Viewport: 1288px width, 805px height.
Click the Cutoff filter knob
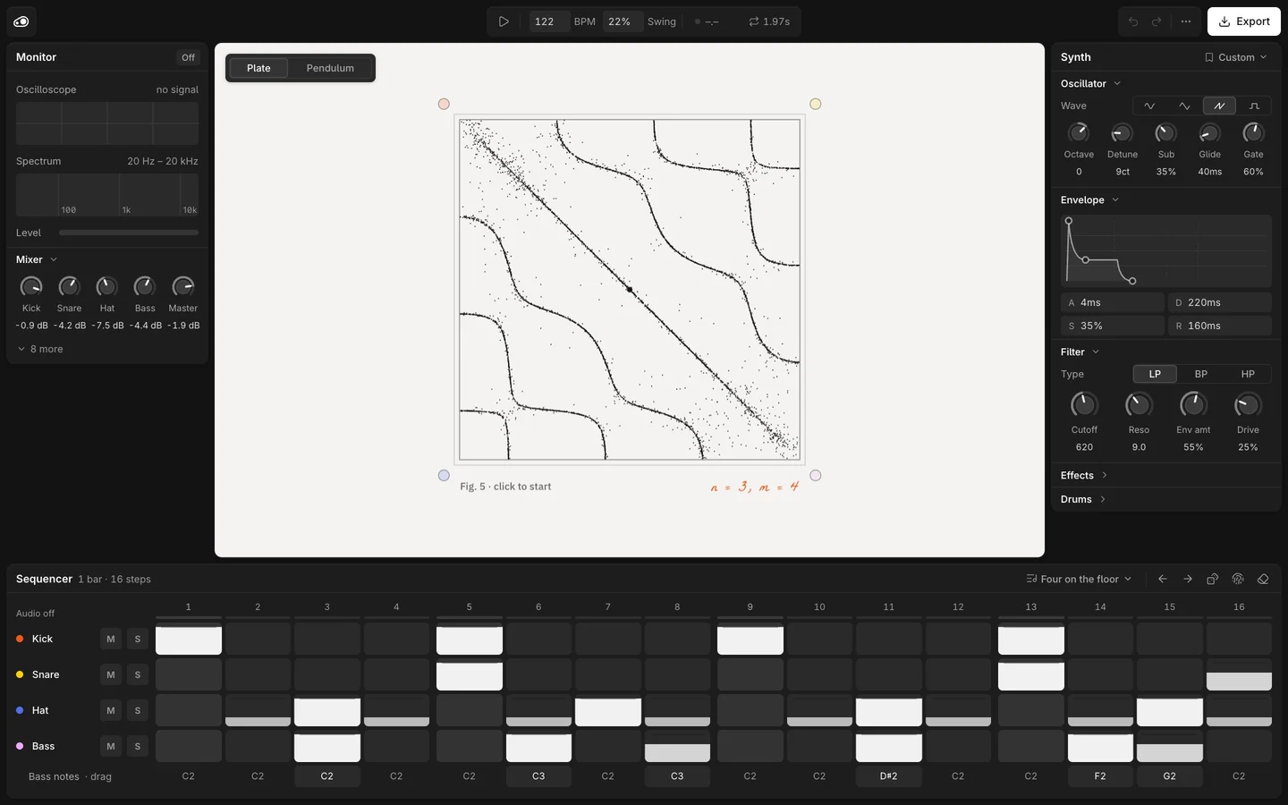pyautogui.click(x=1084, y=405)
